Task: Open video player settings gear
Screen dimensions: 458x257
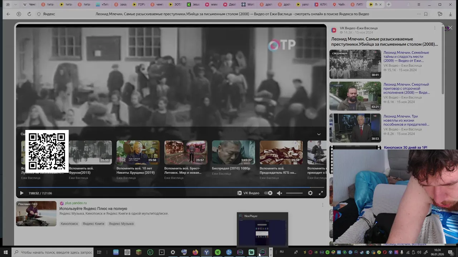Action: point(310,193)
